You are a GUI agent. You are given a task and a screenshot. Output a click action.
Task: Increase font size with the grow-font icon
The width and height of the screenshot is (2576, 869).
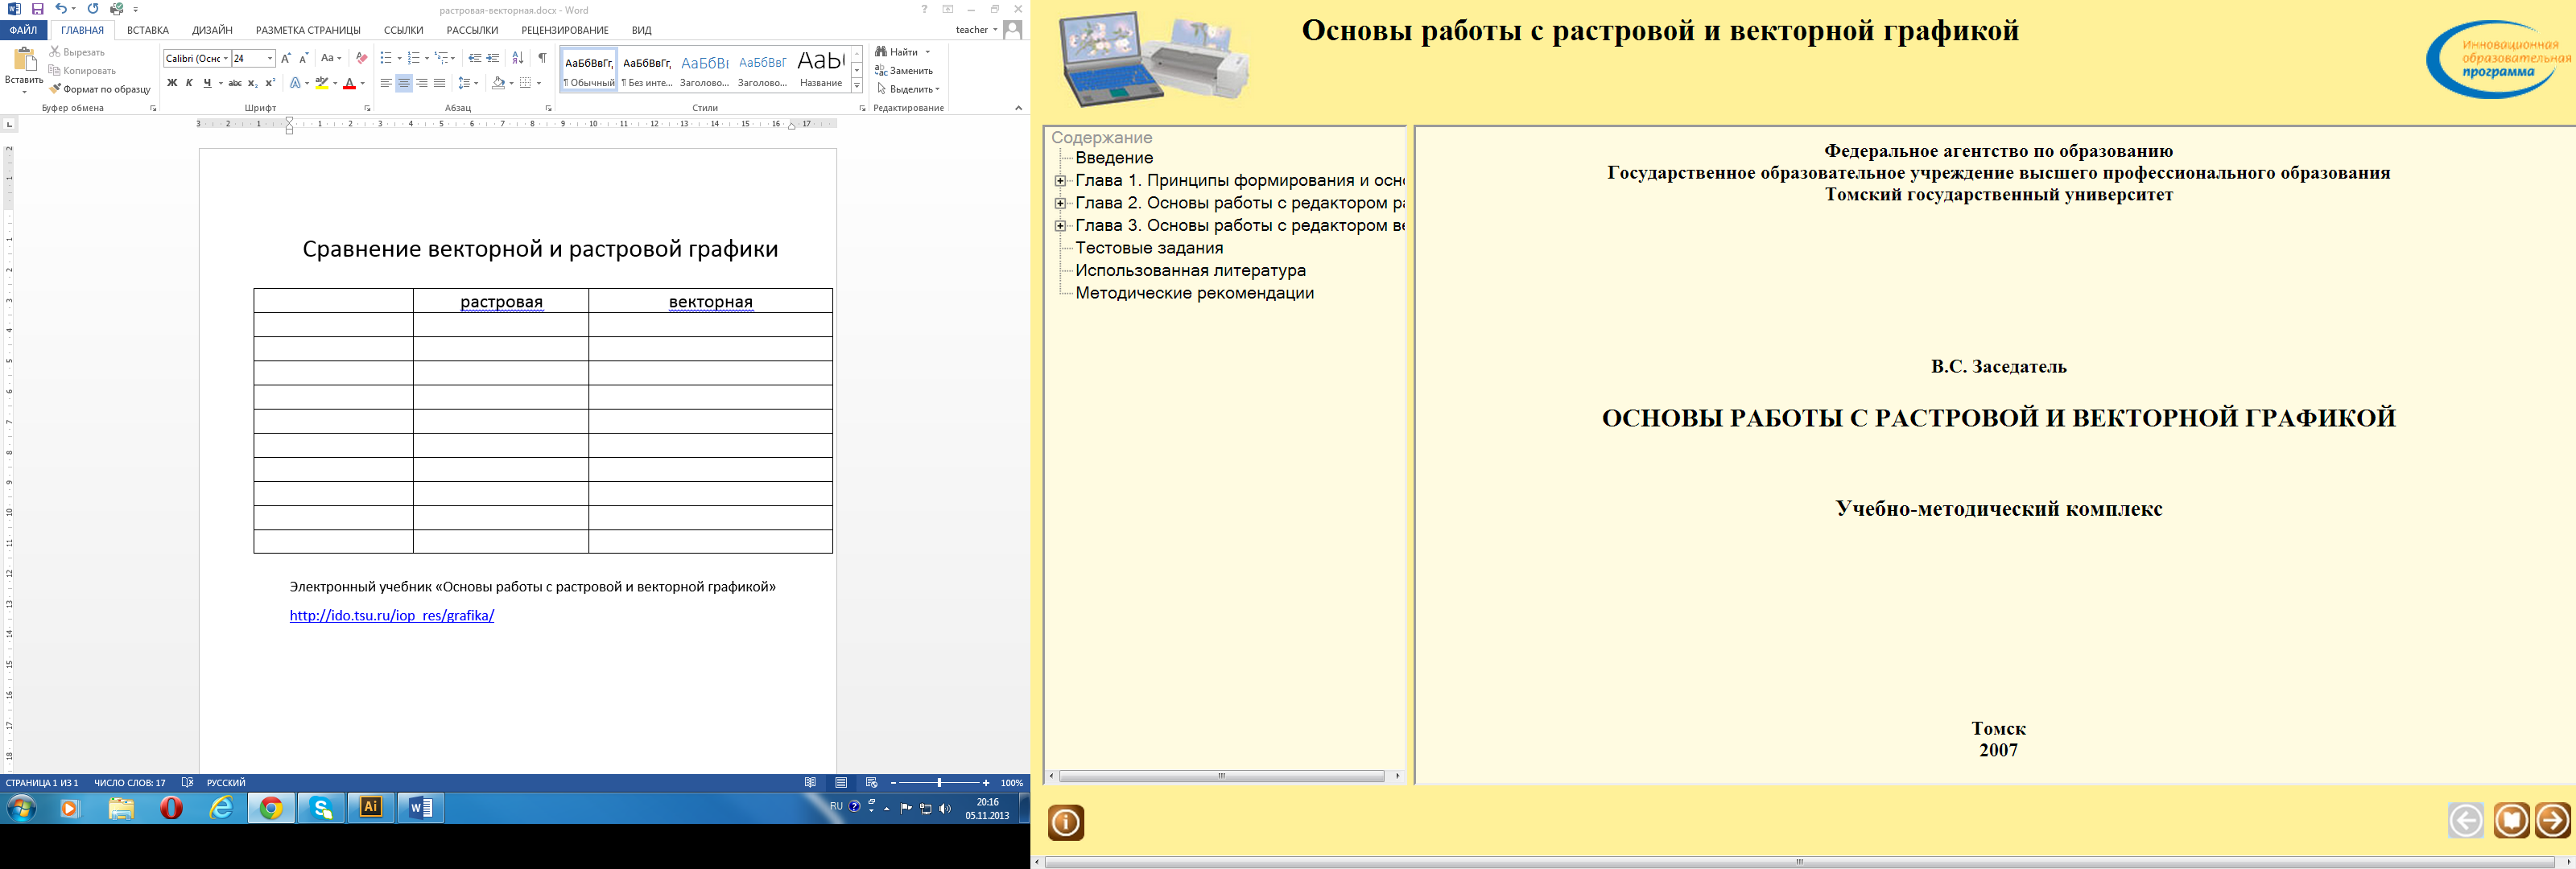click(x=286, y=58)
